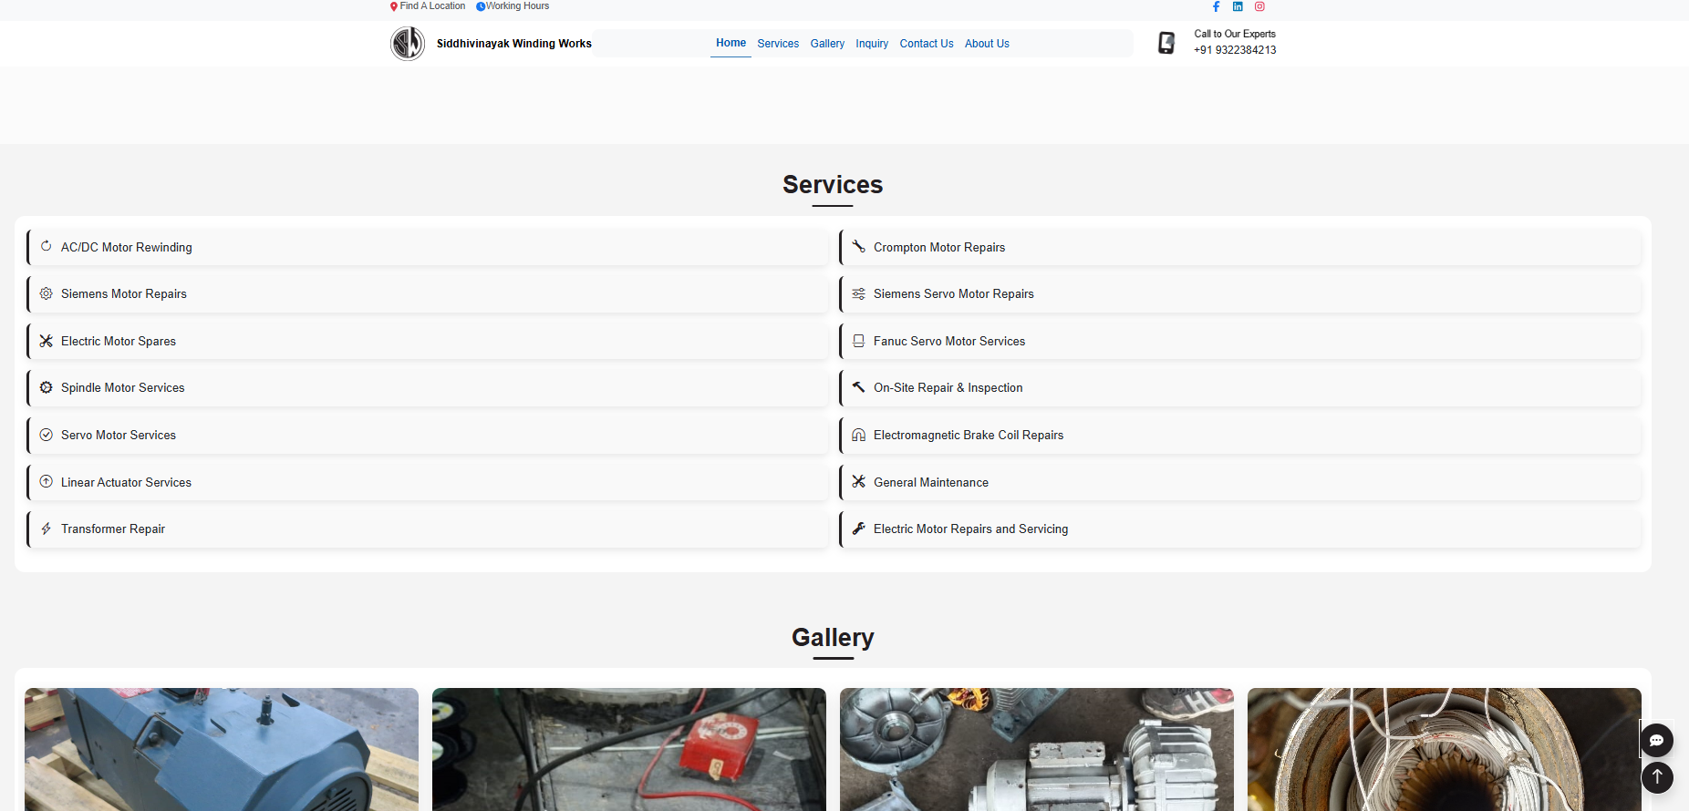Open the Facebook social icon
The height and width of the screenshot is (811, 1689).
1216,6
